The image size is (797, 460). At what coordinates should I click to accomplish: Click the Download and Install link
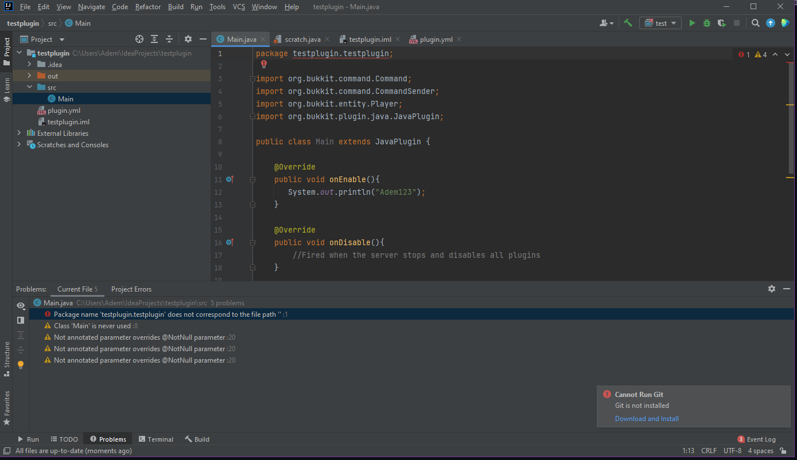[647, 419]
